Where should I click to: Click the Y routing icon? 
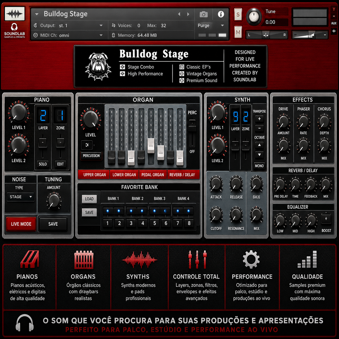pos(334,9)
